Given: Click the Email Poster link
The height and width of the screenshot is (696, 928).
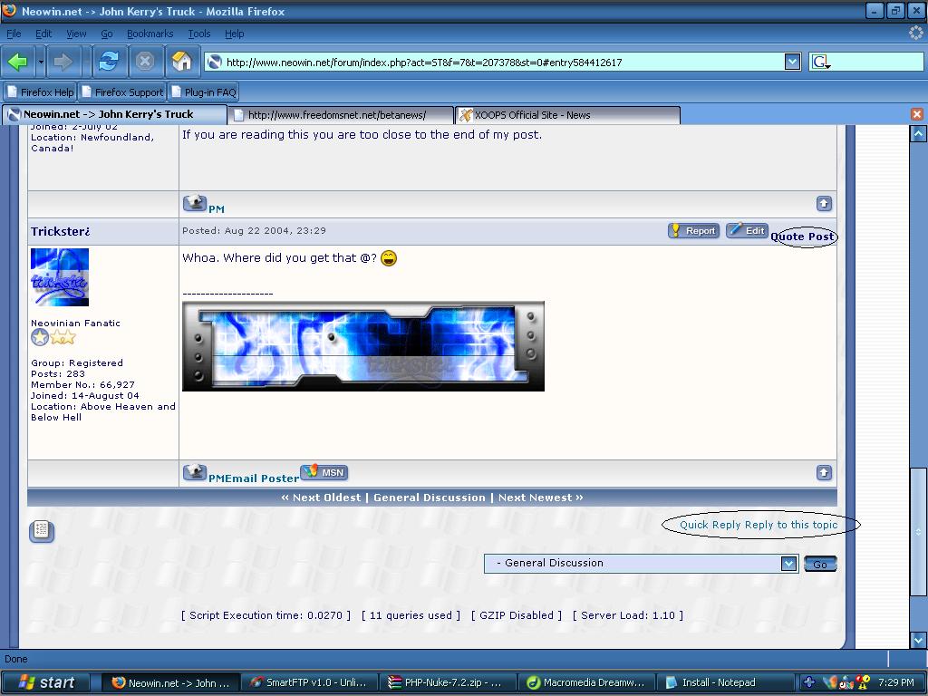Looking at the screenshot, I should (262, 478).
